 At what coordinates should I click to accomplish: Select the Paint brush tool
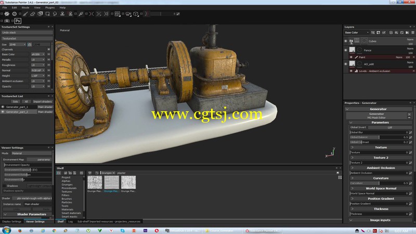pyautogui.click(x=25, y=14)
